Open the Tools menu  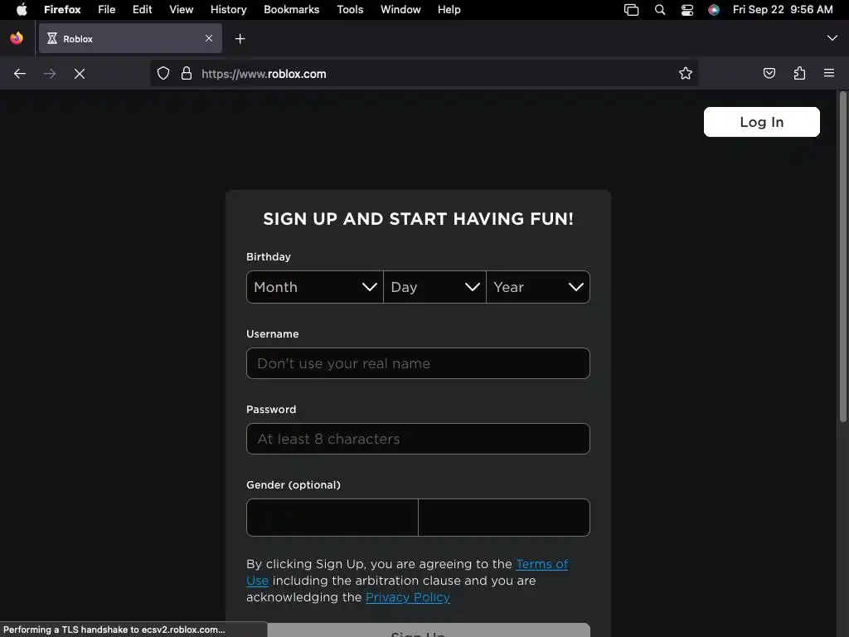tap(350, 9)
